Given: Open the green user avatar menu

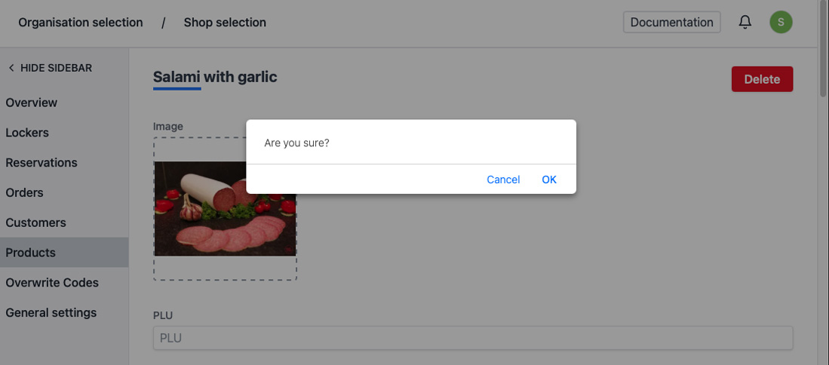Looking at the screenshot, I should point(781,22).
